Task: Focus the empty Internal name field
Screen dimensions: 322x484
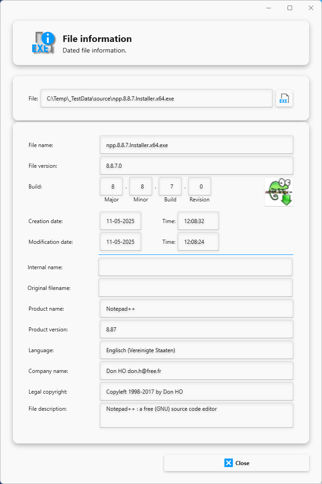Action: pos(195,267)
